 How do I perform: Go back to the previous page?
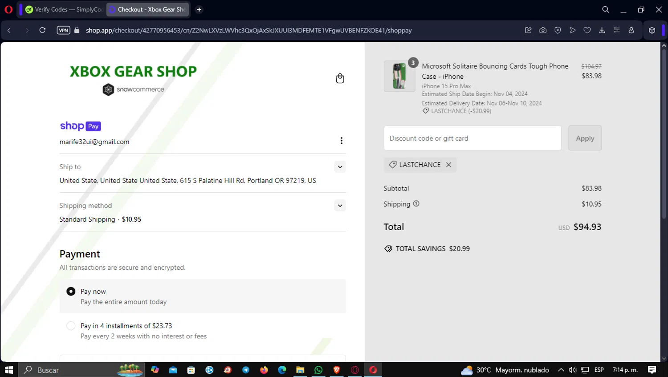pos(9,30)
